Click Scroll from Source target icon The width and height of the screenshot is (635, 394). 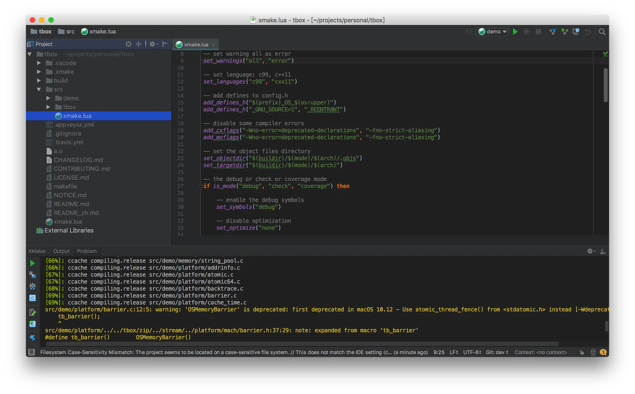point(129,44)
